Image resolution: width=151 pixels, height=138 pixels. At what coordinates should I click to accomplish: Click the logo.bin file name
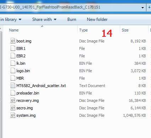coord(23,71)
